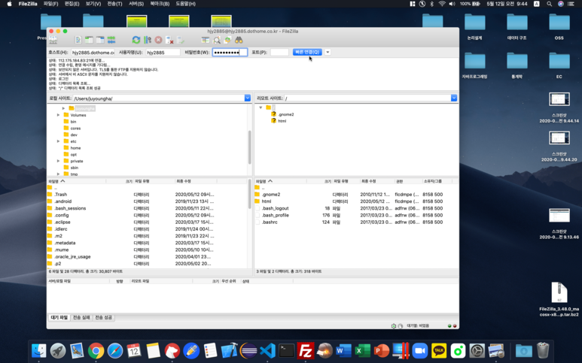Image resolution: width=582 pixels, height=363 pixels.
Task: Toggle transfer queue display icon
Action: [x=111, y=40]
